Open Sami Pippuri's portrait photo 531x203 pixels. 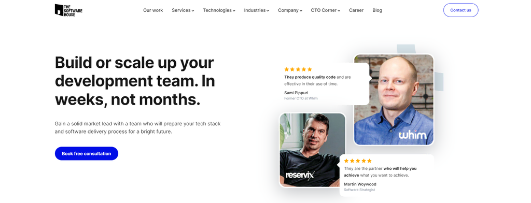tap(394, 100)
